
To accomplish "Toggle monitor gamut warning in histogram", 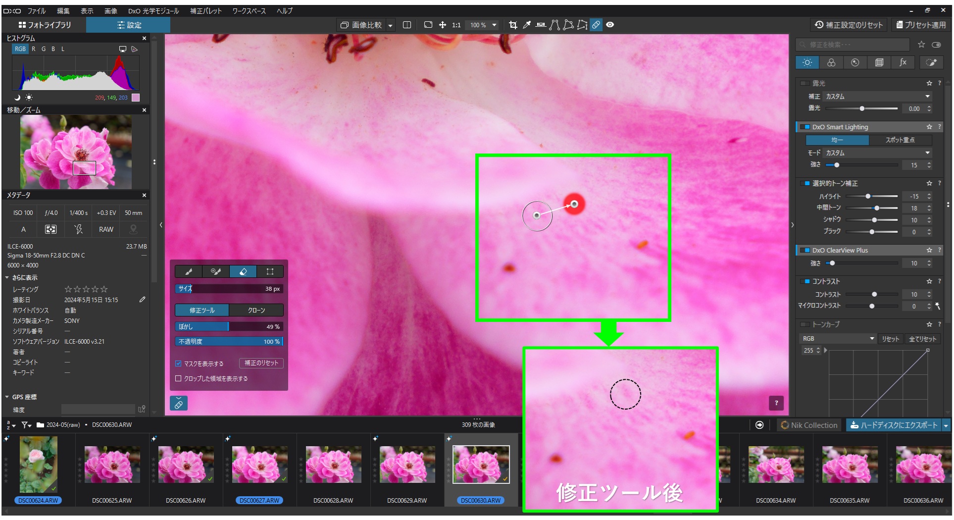I will point(123,49).
